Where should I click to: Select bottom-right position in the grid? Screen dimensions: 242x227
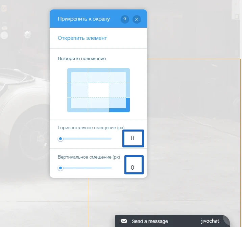[119, 105]
